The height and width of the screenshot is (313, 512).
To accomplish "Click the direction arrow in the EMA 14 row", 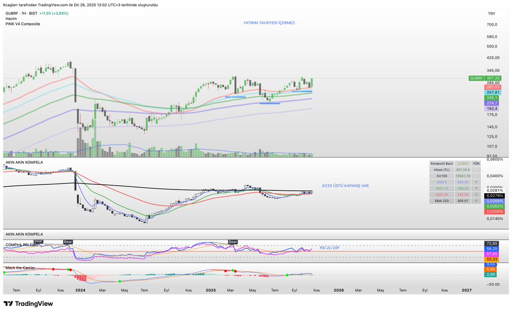I will click(476, 188).
